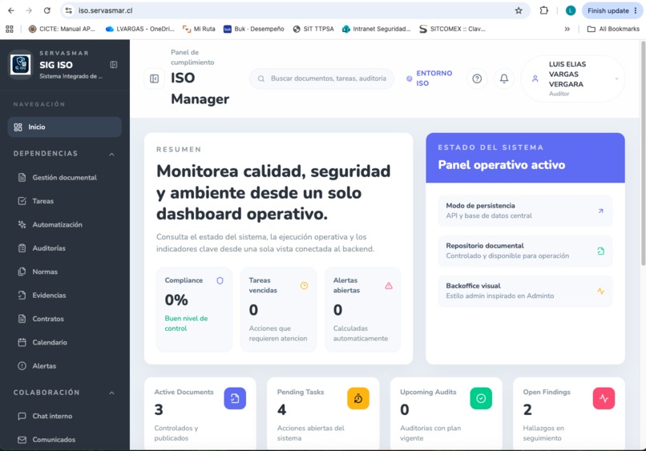Open LVARGAS OneDrive bookmark
The height and width of the screenshot is (451, 646).
pos(140,29)
